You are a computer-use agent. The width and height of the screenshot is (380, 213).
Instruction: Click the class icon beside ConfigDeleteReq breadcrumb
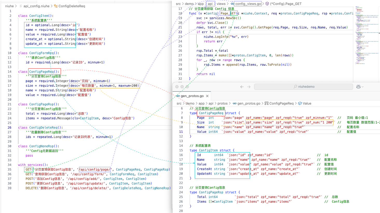[x=56, y=6]
